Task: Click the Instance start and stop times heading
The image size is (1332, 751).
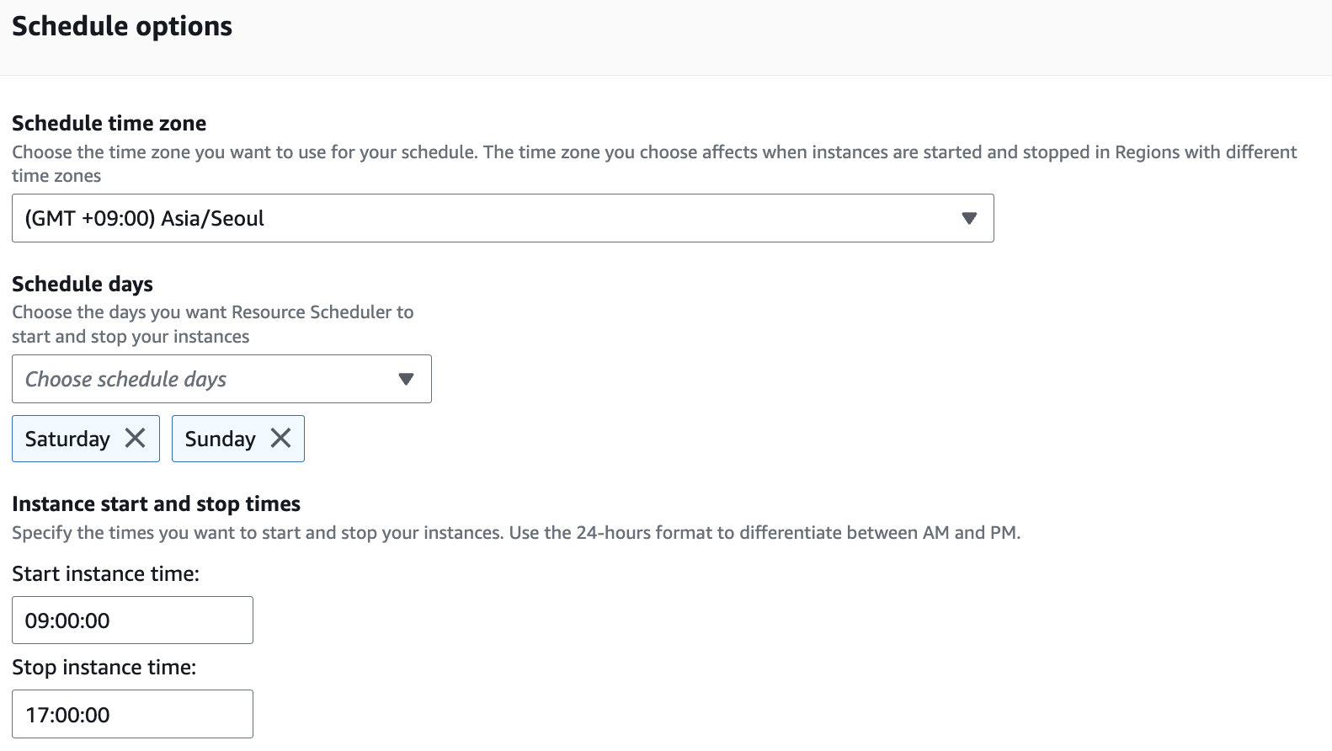Action: pyautogui.click(x=157, y=503)
